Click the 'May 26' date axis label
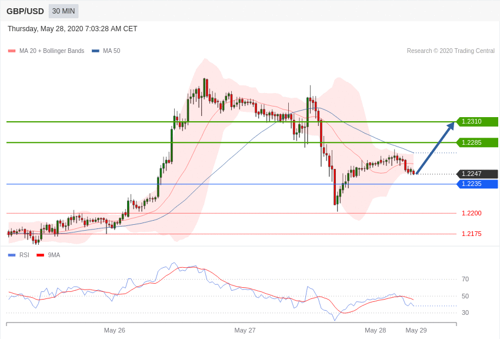500x339 pixels. (115, 330)
